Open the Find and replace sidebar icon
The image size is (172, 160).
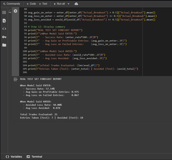tap(4, 21)
